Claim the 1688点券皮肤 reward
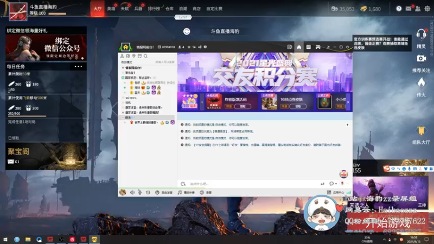Screen dimensions: 434x244 point(298,106)
